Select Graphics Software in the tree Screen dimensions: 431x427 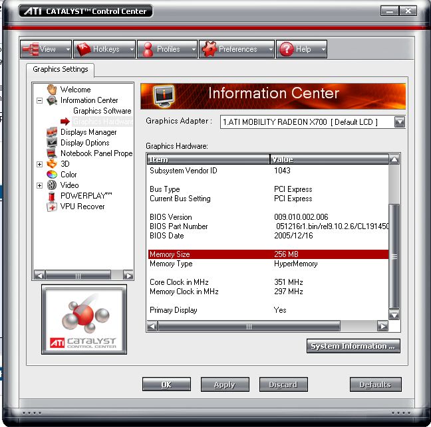click(102, 111)
